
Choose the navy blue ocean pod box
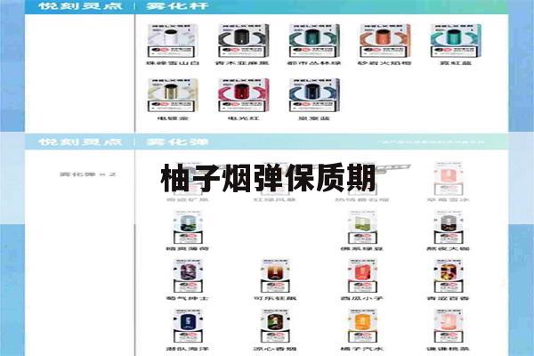coord(188,327)
